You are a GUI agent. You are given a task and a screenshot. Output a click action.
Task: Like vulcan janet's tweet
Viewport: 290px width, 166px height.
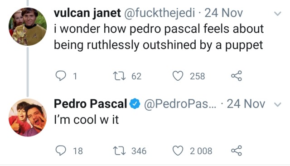coord(178,76)
